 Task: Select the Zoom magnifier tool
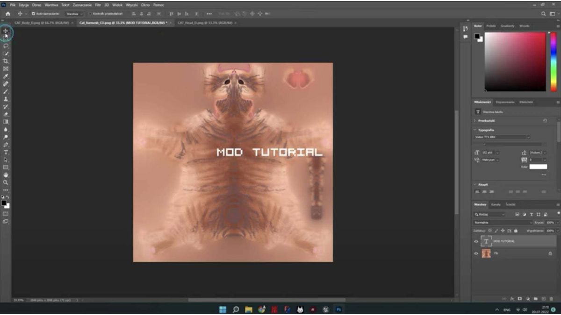tap(6, 182)
